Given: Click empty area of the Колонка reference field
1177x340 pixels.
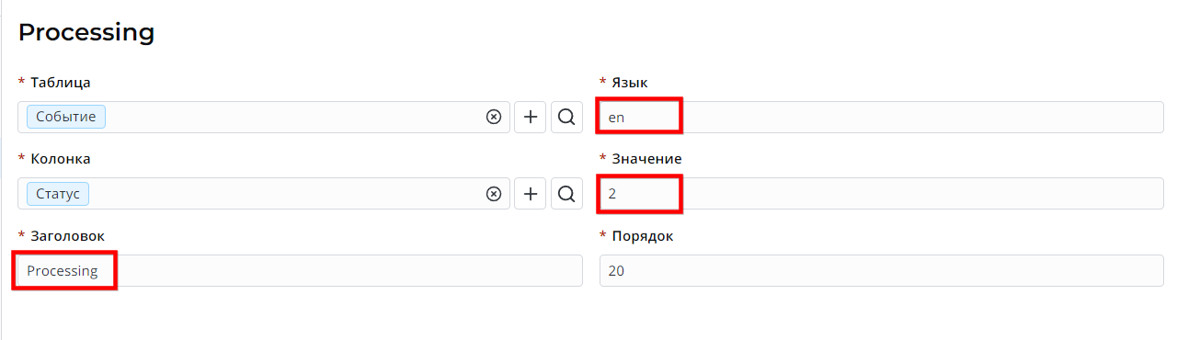Looking at the screenshot, I should pyautogui.click(x=285, y=194).
